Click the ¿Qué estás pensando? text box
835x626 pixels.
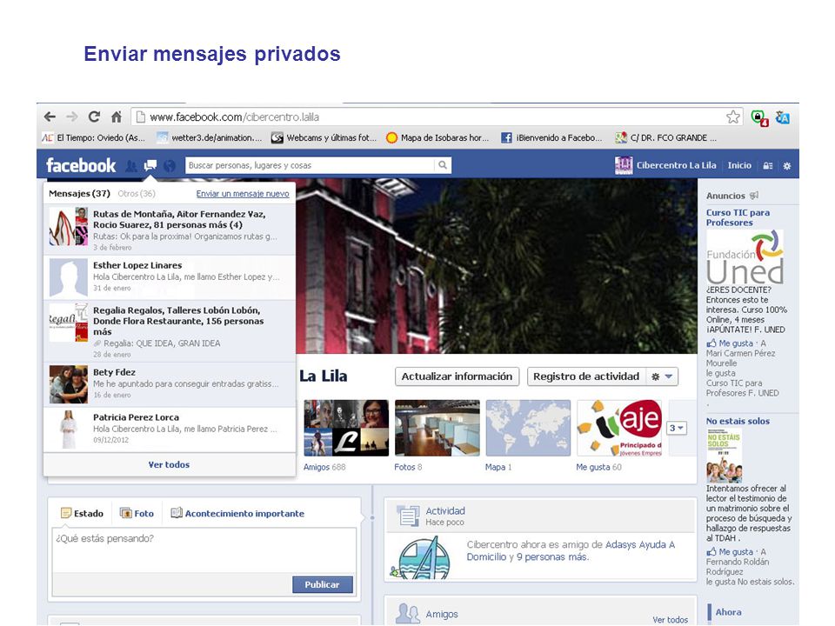(x=204, y=549)
